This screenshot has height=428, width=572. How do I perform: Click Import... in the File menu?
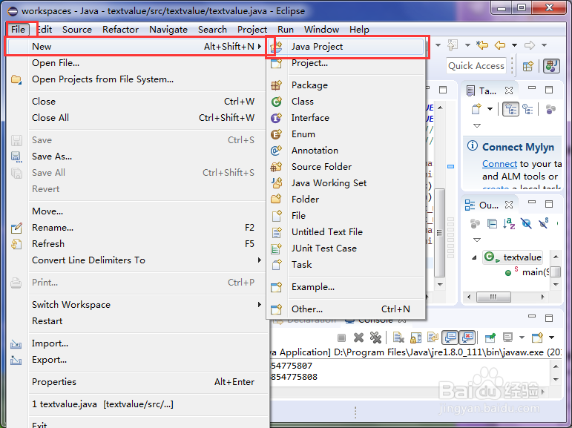[x=137, y=343]
